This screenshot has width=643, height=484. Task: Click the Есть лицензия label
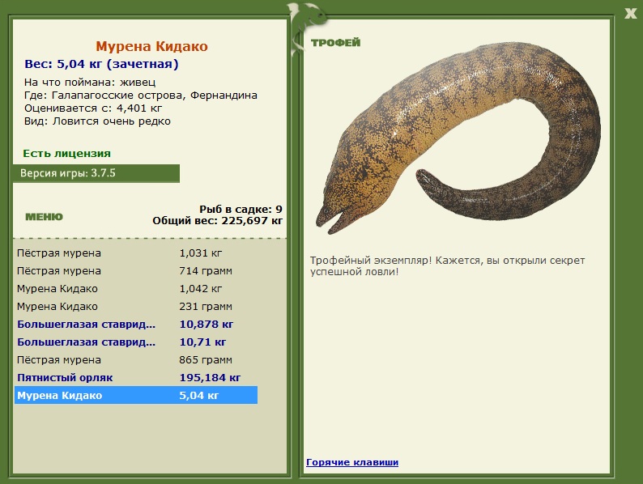click(67, 154)
